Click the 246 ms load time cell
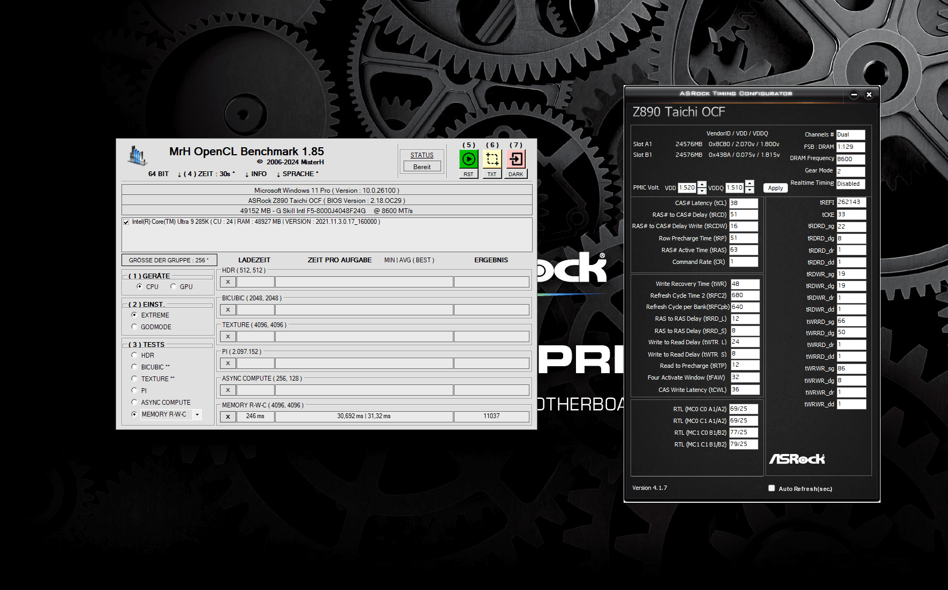This screenshot has width=948, height=590. pos(255,417)
